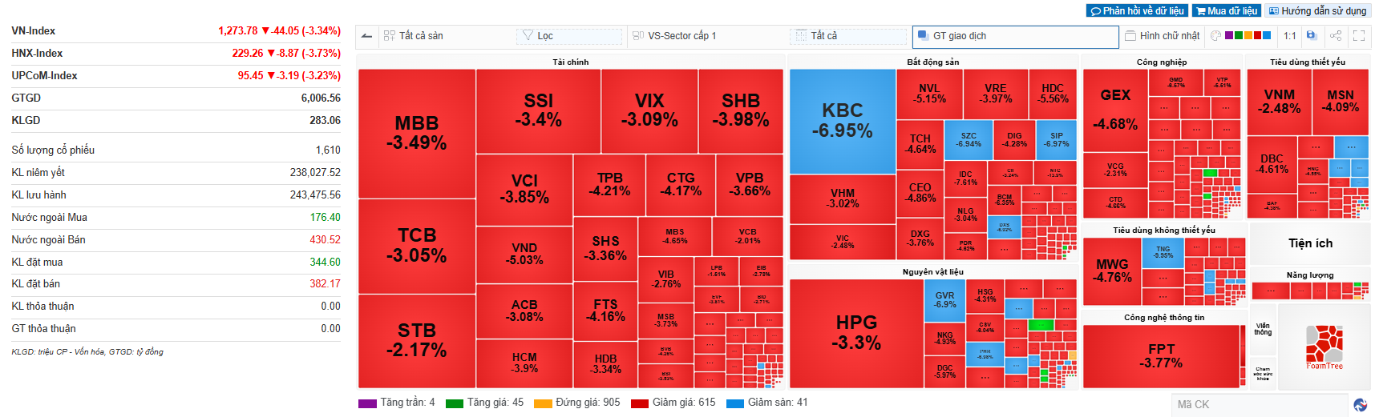
Task: Click the 'Mua dữ liệu' button
Action: pyautogui.click(x=1226, y=10)
